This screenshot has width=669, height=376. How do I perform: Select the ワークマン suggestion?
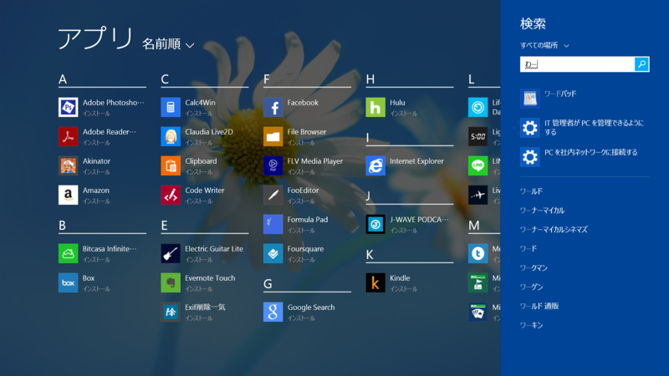pos(534,267)
